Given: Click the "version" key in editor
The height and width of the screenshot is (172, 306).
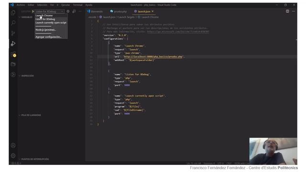Looking at the screenshot, I should coord(109,35).
